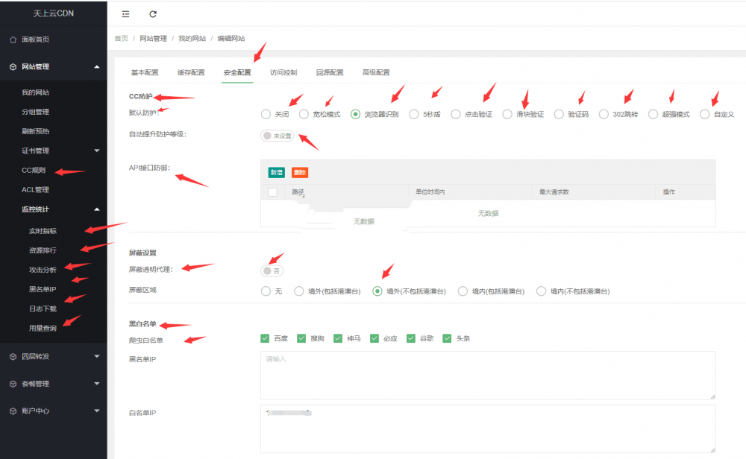This screenshot has width=746, height=459.
Task: Click the 套餐管理 sidebar icon
Action: 11,384
